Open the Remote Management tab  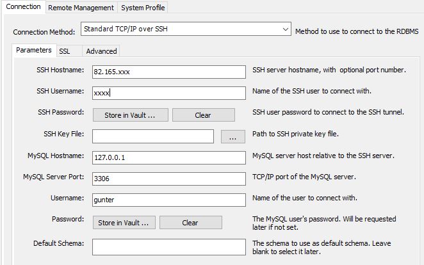coord(81,8)
